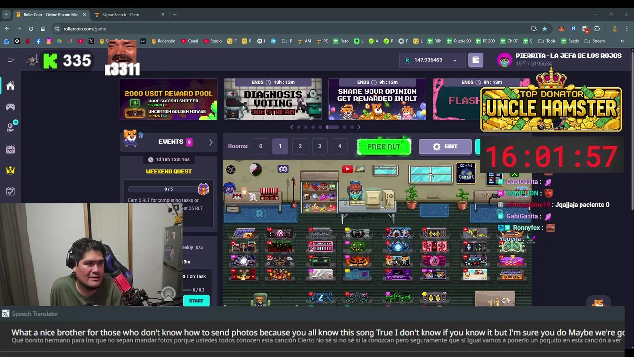Image resolution: width=634 pixels, height=357 pixels.
Task: Open the MetaMask fox extension icon
Action: (561, 29)
